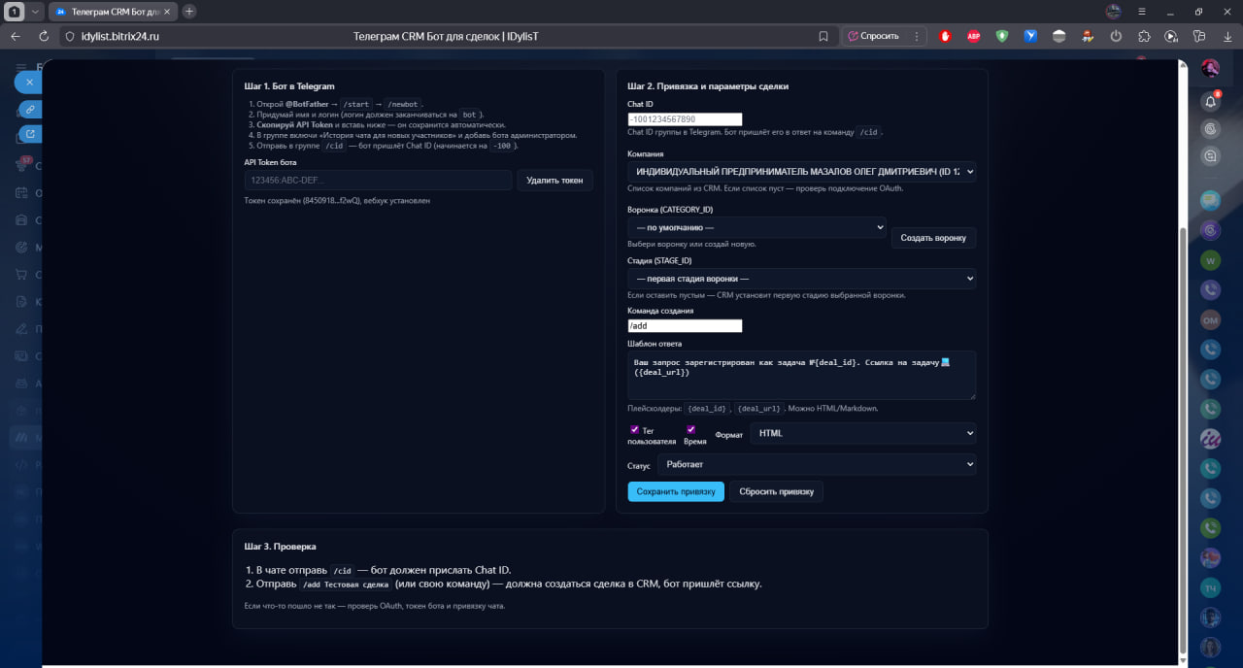Uncheck the 'Время' checkbox
This screenshot has width=1243, height=668.
[x=690, y=429]
